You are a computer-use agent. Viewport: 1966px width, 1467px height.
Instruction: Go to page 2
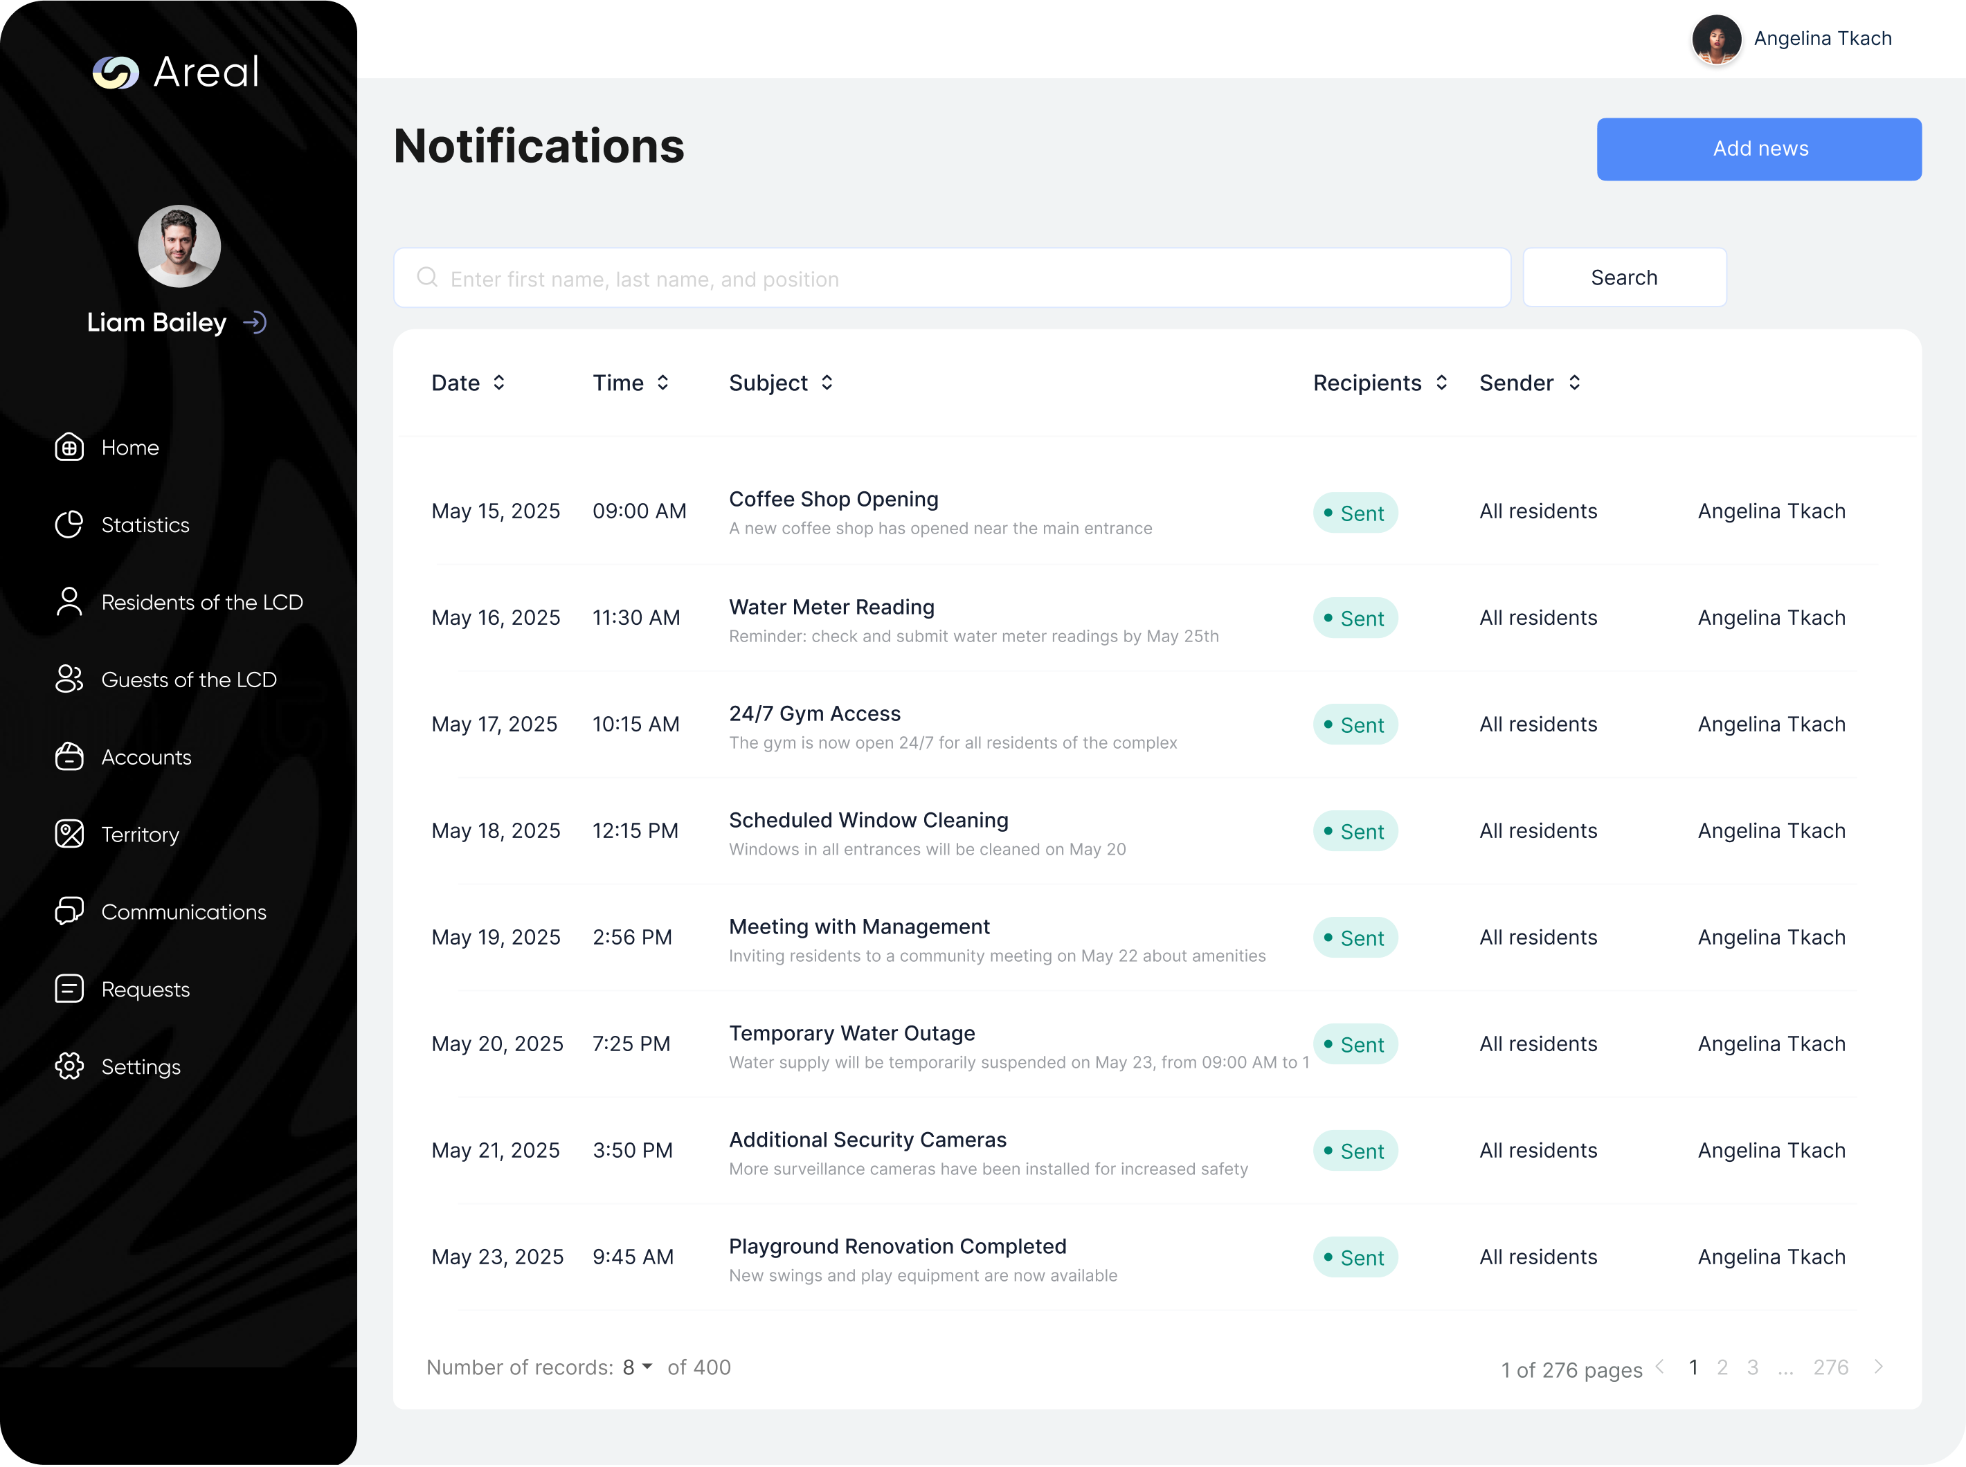[1722, 1367]
